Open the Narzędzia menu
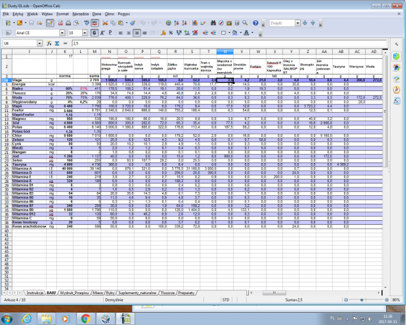Screen dimensions: 407x325 [x=81, y=14]
